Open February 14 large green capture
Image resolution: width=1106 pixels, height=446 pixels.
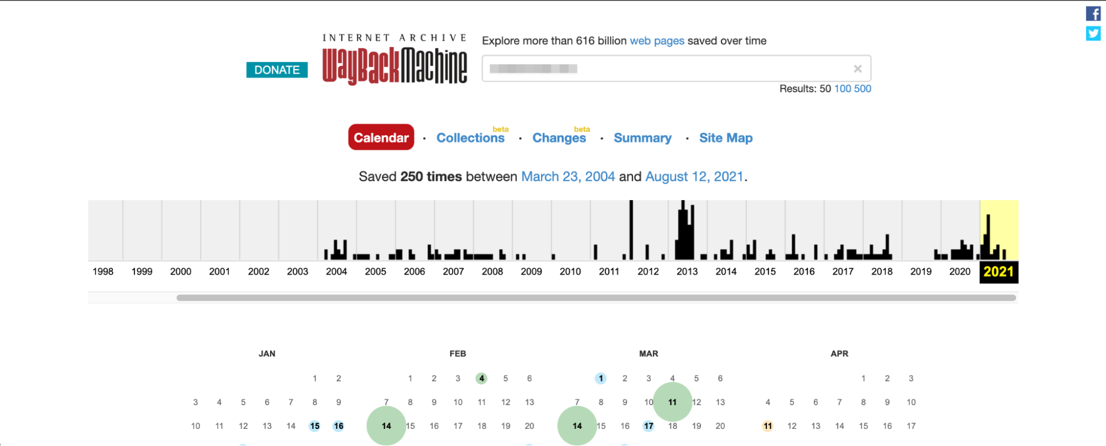coord(386,426)
